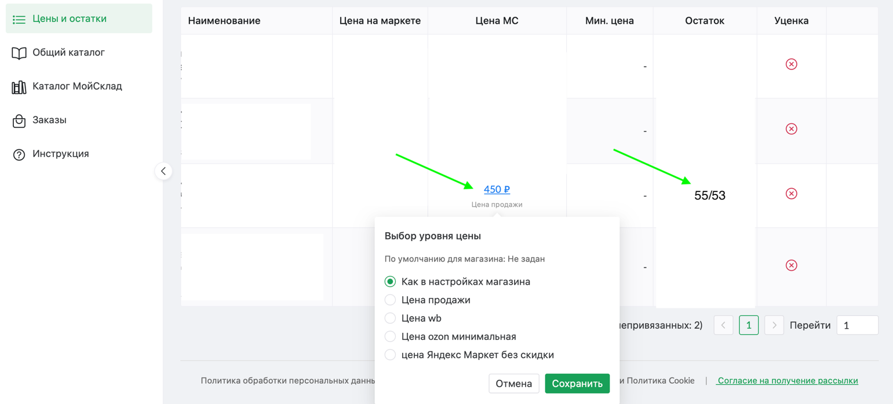The height and width of the screenshot is (404, 893).
Task: Pick the Цена ozon минимальная option
Action: [x=390, y=336]
